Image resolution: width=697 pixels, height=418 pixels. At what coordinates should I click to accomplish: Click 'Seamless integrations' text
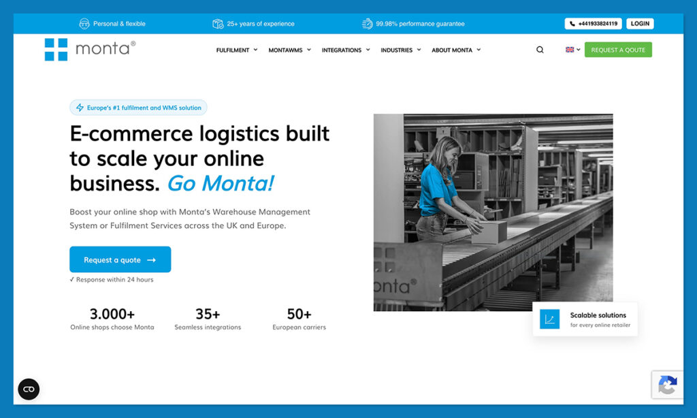tap(208, 327)
